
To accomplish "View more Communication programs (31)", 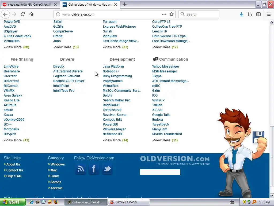I will point(165,140).
